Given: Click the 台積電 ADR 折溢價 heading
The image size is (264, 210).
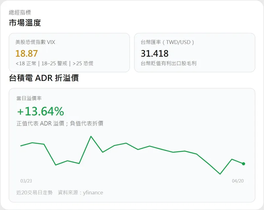Looking at the screenshot, I should point(44,78).
